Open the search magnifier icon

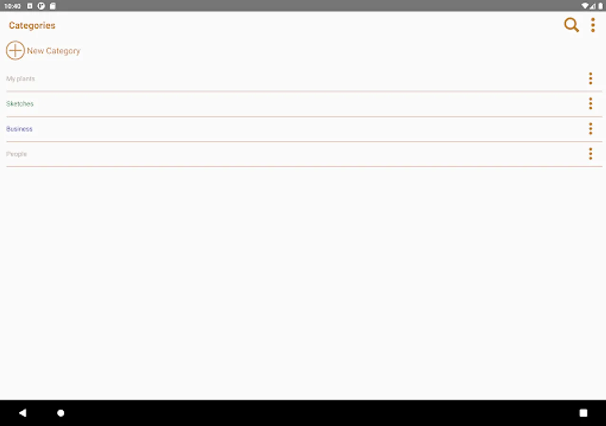point(571,25)
